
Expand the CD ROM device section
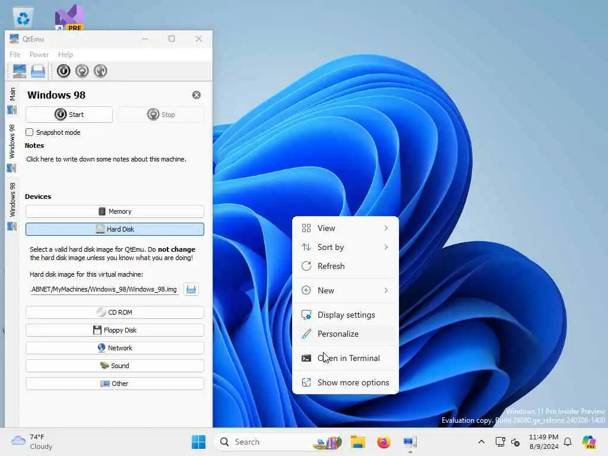click(x=115, y=312)
